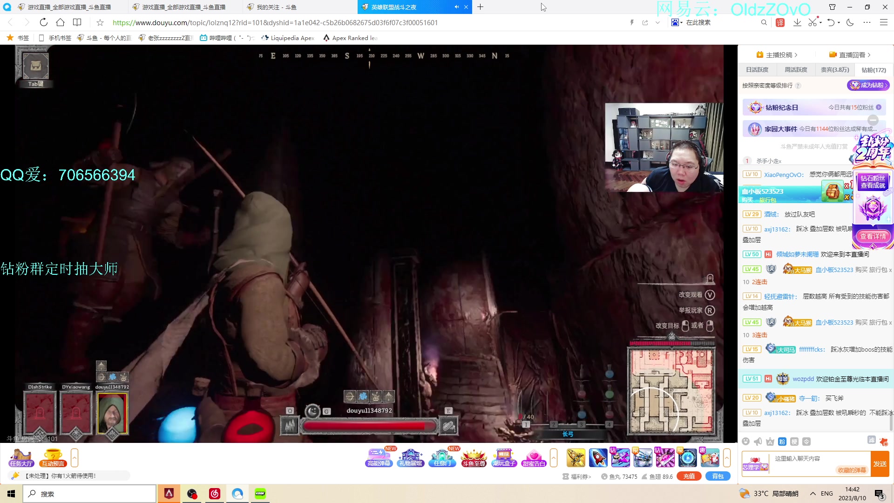The height and width of the screenshot is (503, 894).
Task: Click the undo closed tab arrow
Action: pos(831,22)
